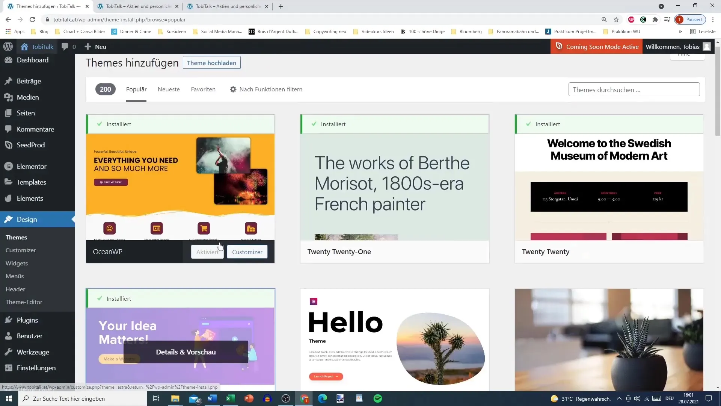Click the Theme-Editor sidebar icon
Viewport: 721px width, 406px height.
click(24, 302)
